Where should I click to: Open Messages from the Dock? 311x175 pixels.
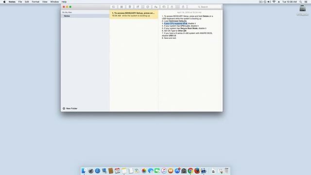[x=151, y=171]
